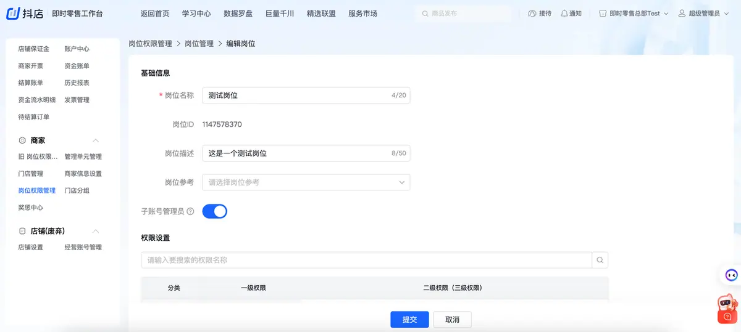Toggle the 子账号管理员 switch off

215,211
